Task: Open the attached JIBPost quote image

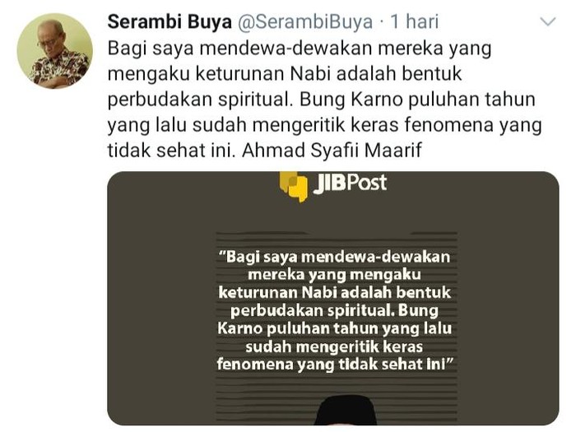Action: pos(332,298)
